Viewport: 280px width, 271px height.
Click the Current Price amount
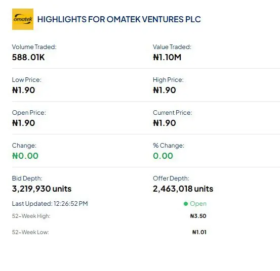(x=164, y=123)
